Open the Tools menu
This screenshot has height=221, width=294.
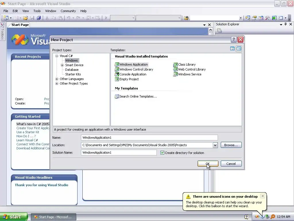[x=37, y=11]
